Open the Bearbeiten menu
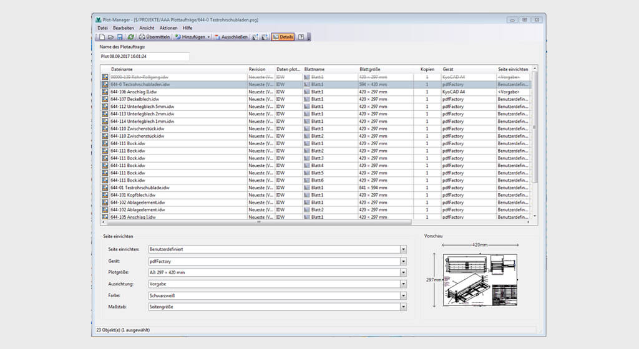The width and height of the screenshot is (639, 349). click(123, 28)
